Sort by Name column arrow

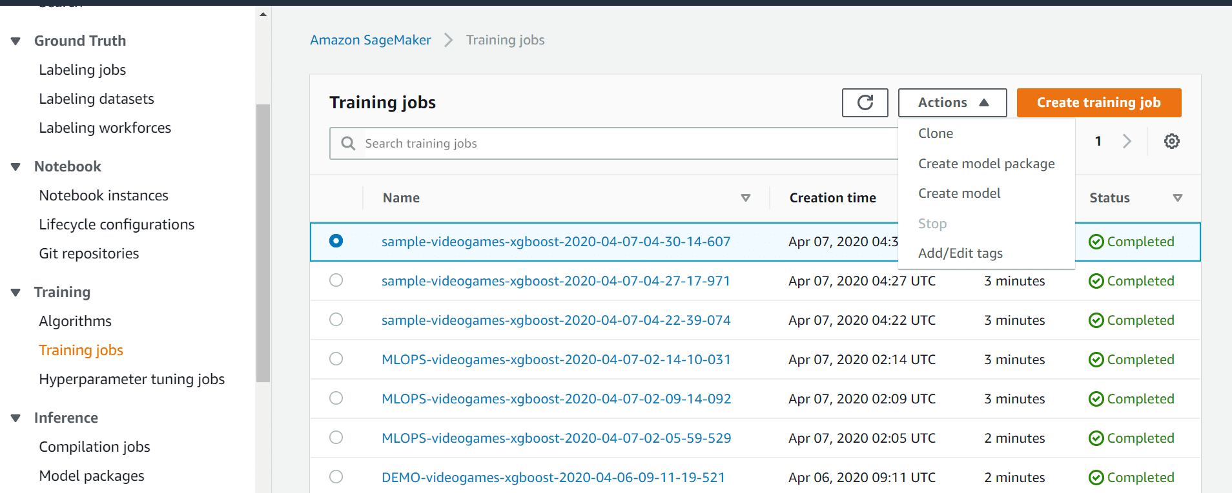pos(746,198)
